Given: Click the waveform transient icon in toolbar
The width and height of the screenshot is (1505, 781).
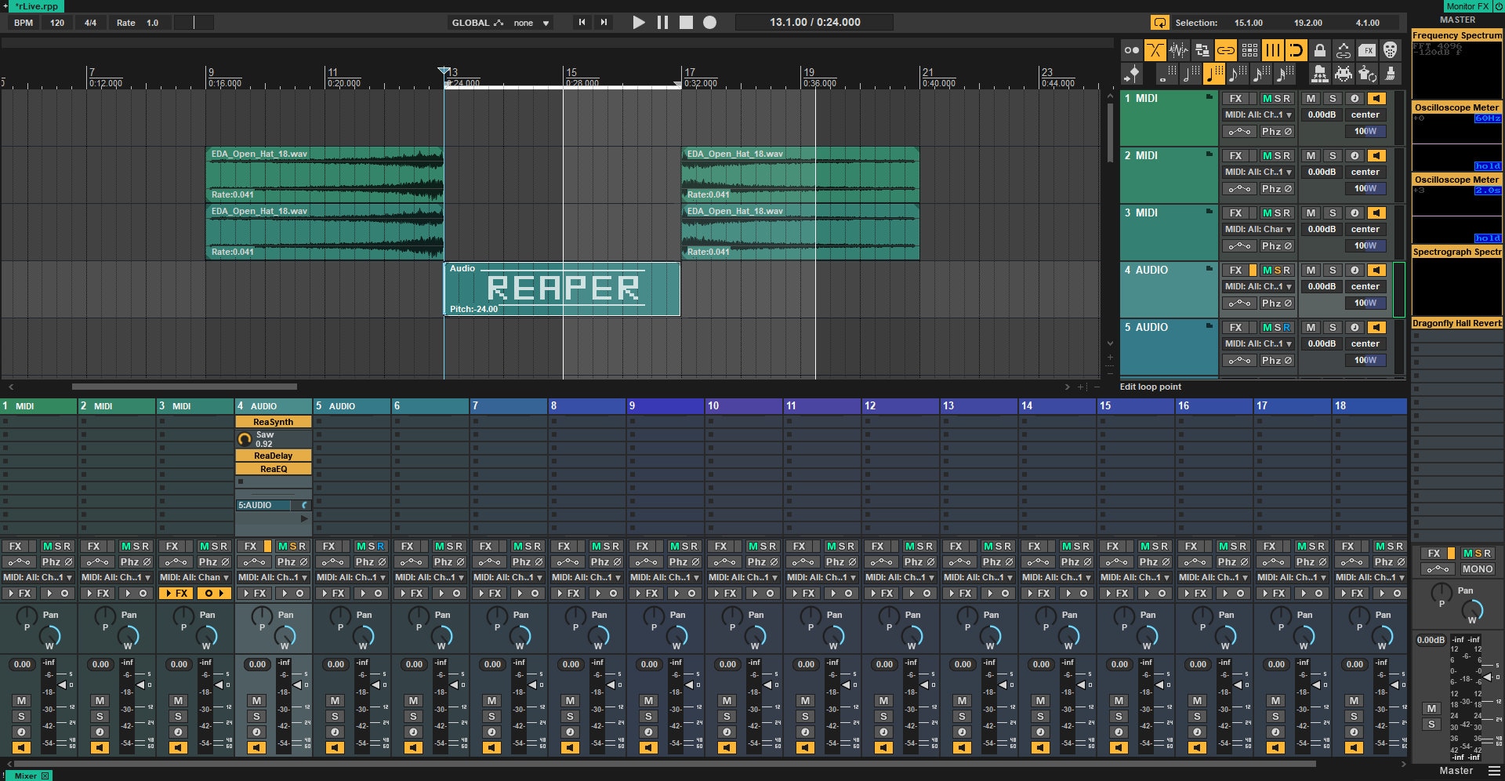Looking at the screenshot, I should [x=1179, y=50].
